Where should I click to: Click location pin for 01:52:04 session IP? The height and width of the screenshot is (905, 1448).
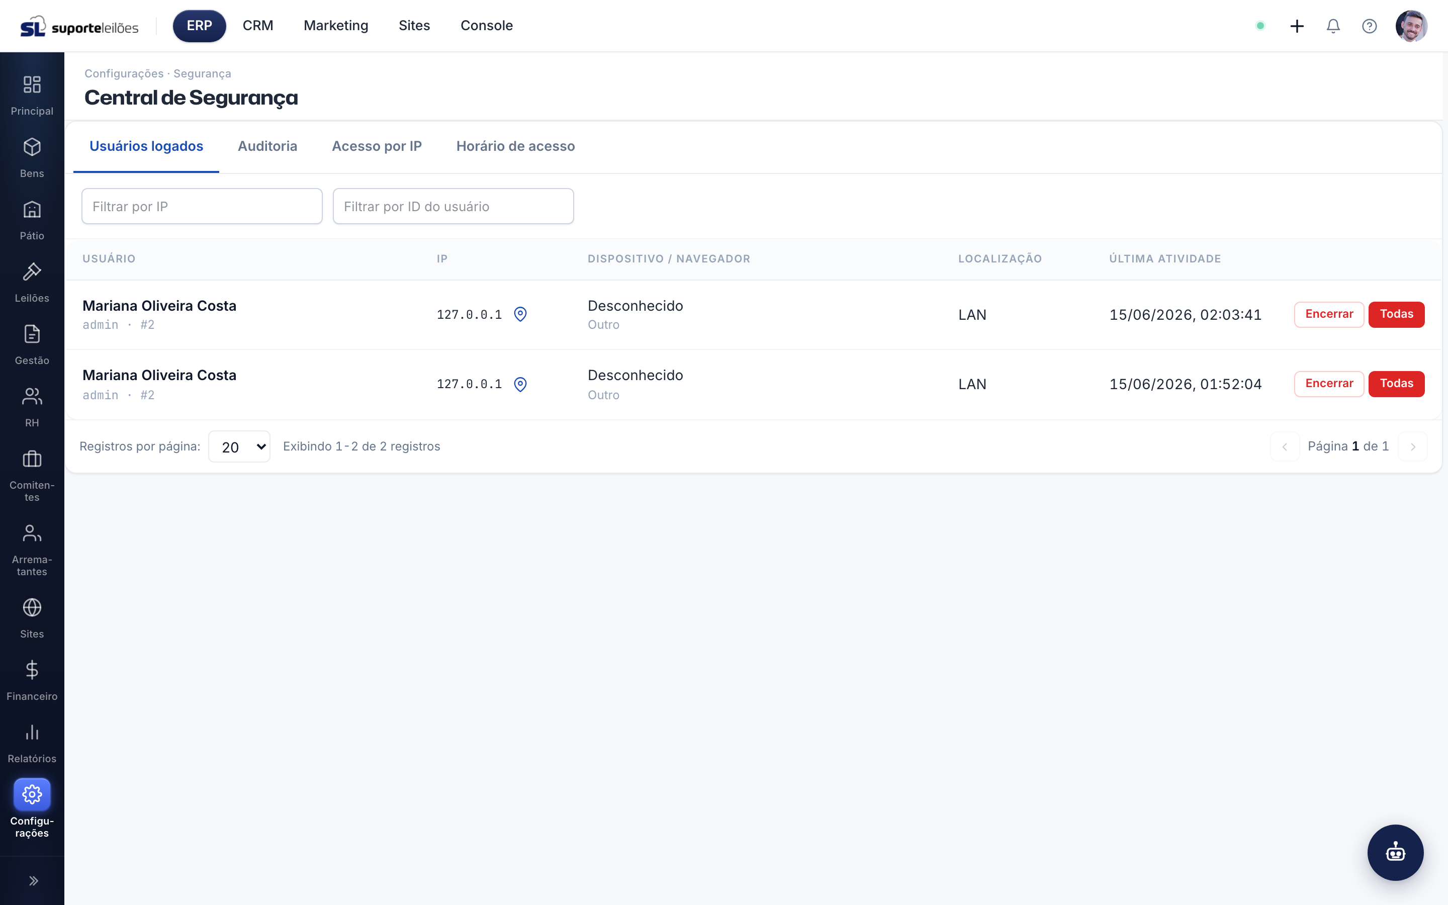point(520,384)
